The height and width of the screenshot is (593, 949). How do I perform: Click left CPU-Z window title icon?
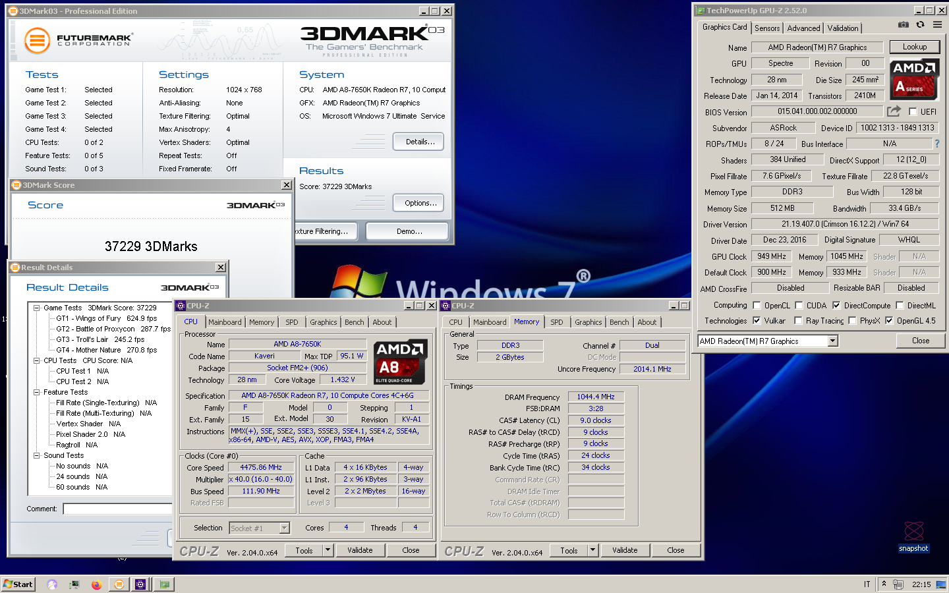(181, 306)
